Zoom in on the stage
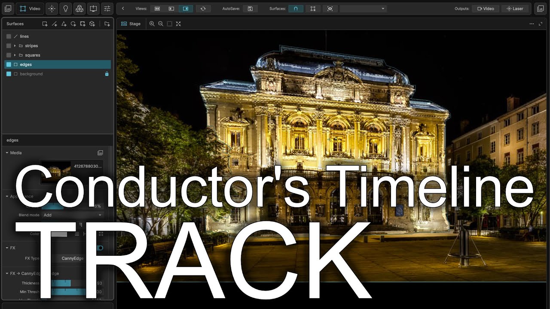 [x=152, y=24]
